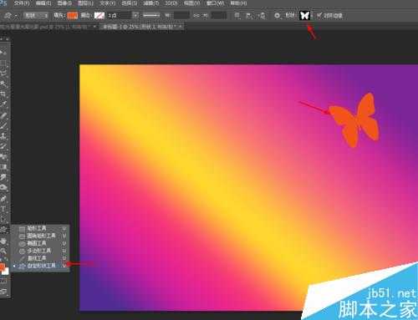The image size is (418, 320).
Task: Select the Gradient tool
Action: click(3, 166)
